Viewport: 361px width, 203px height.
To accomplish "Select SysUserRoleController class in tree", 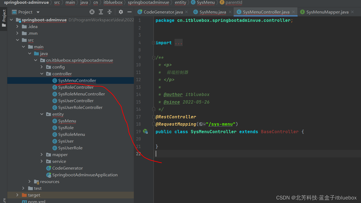I will (80, 107).
